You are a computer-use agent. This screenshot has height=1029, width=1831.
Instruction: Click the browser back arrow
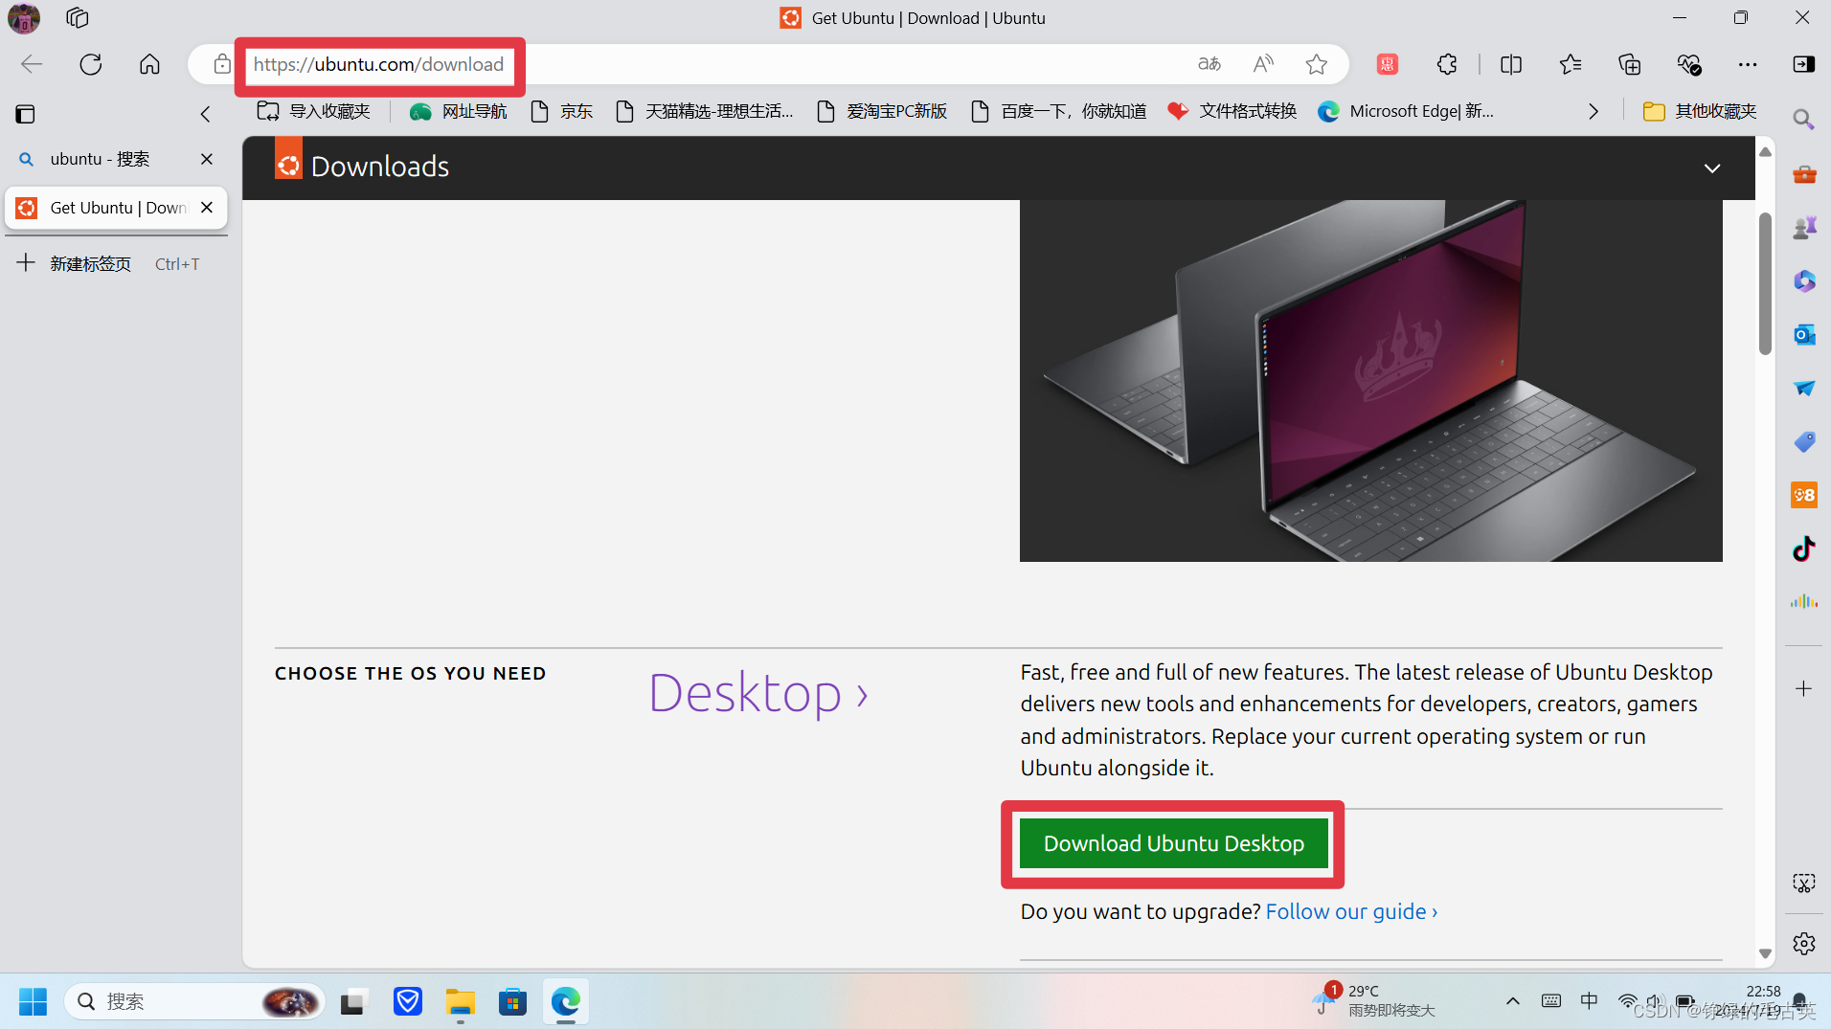[32, 64]
